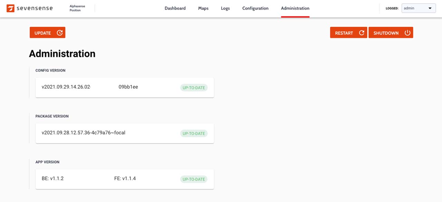Click the Config Version UP-TO-DATE badge

pos(194,88)
